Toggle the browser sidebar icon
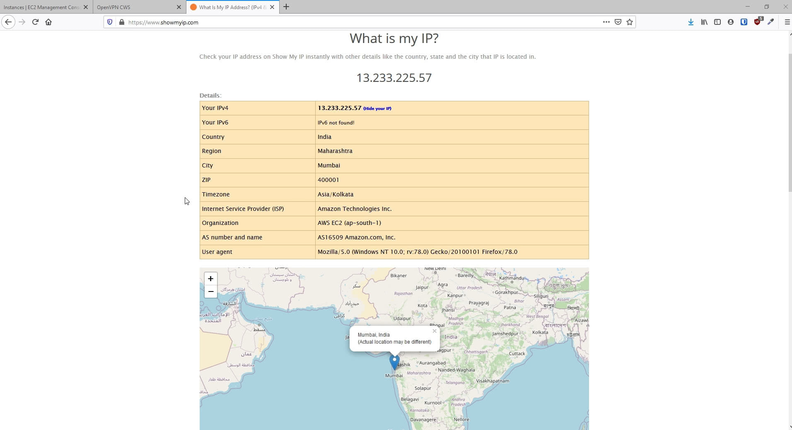Image resolution: width=792 pixels, height=430 pixels. click(x=717, y=22)
